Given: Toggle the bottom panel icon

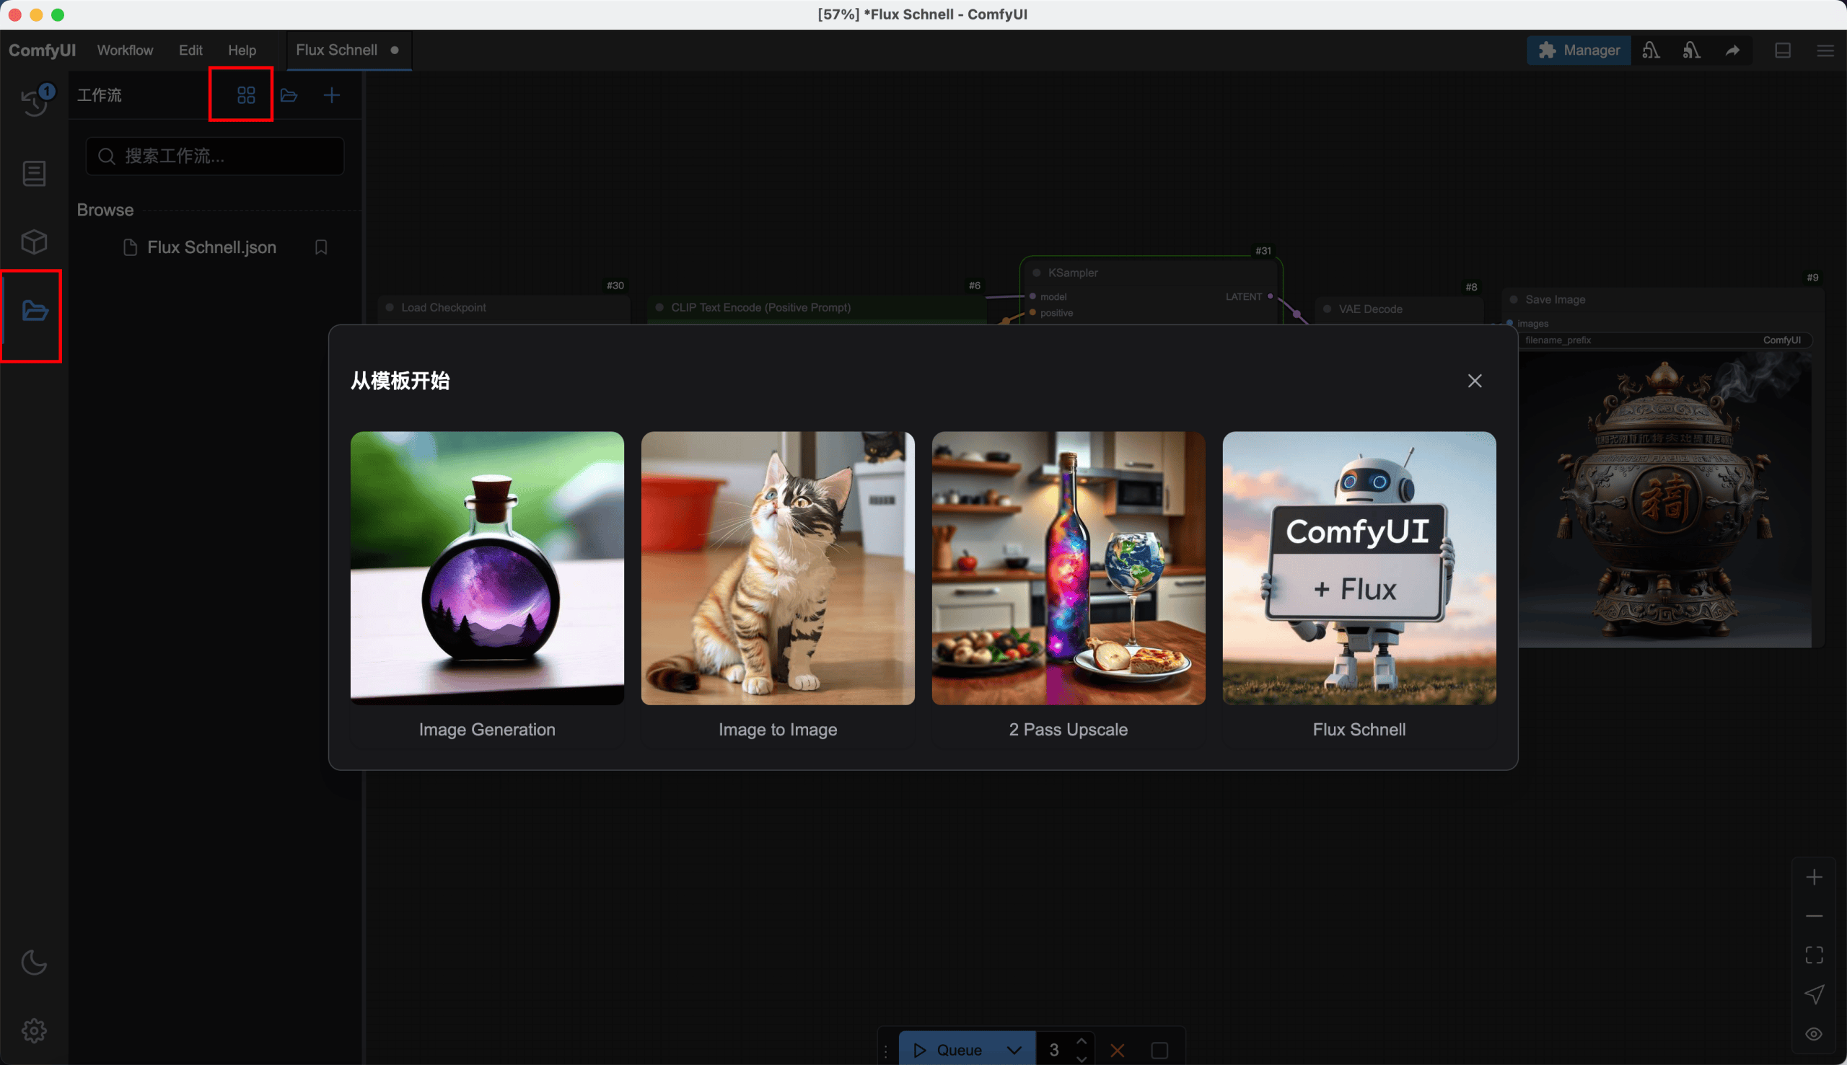Looking at the screenshot, I should pos(1783,50).
